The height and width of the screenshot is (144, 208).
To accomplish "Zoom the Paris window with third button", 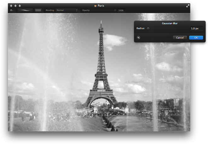I will coord(20,6).
